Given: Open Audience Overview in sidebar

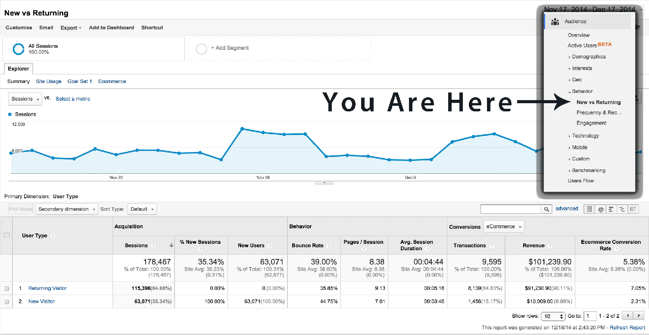Looking at the screenshot, I should [x=579, y=35].
